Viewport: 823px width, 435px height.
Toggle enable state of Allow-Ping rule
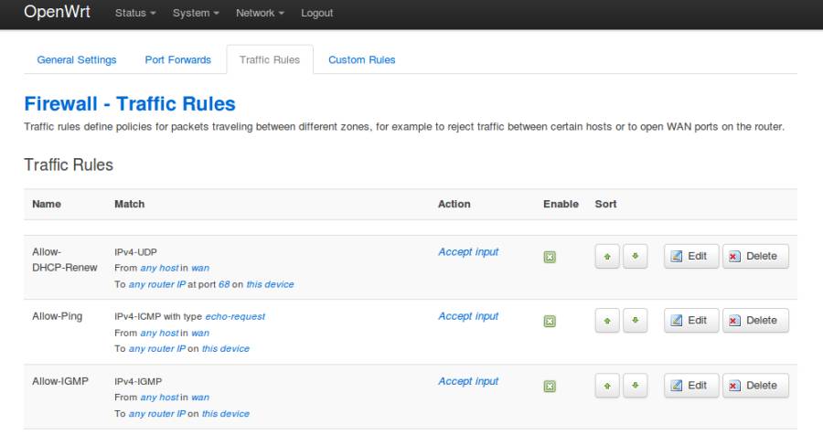550,321
